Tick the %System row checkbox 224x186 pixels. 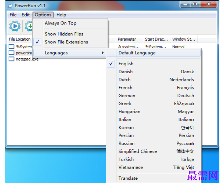coord(12,46)
